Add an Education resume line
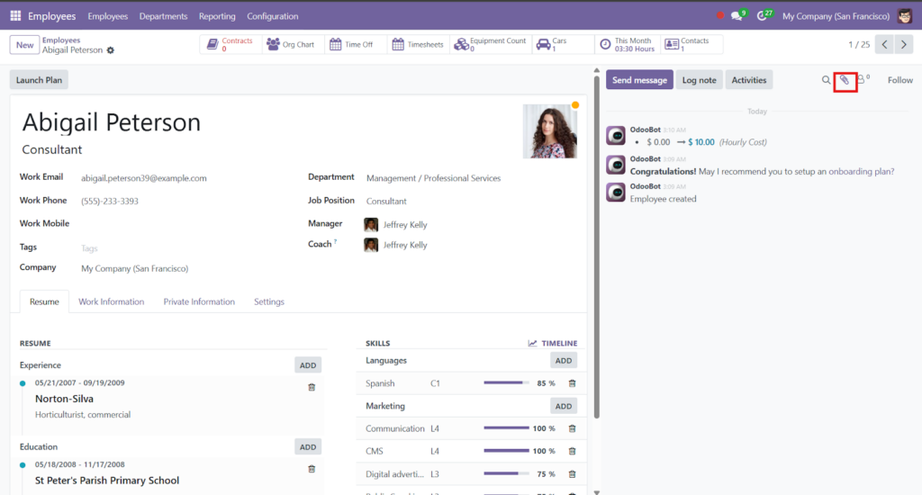This screenshot has width=922, height=495. pos(308,446)
